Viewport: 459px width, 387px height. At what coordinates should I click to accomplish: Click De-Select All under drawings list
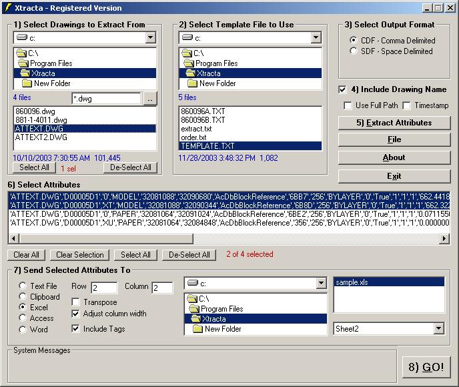[131, 167]
